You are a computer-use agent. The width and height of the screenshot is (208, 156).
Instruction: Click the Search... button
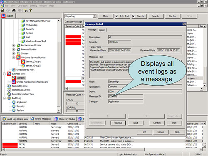(x=156, y=16)
